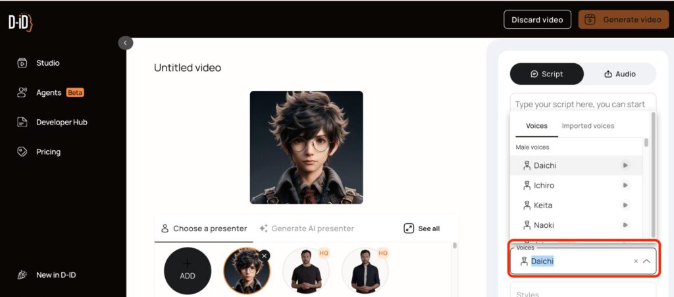Switch to the Audio tab

[620, 74]
